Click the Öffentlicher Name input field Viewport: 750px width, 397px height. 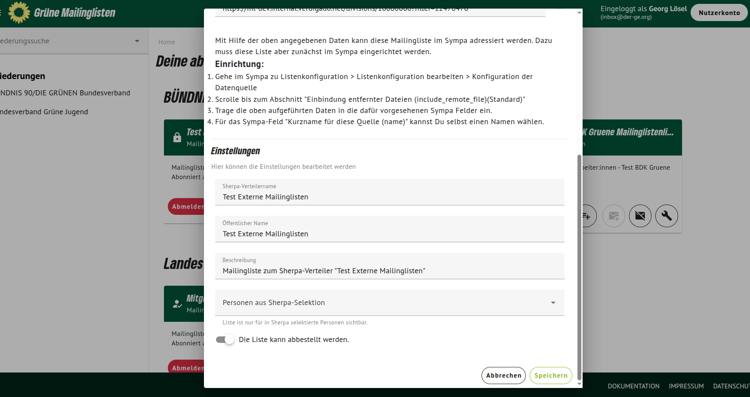(390, 229)
